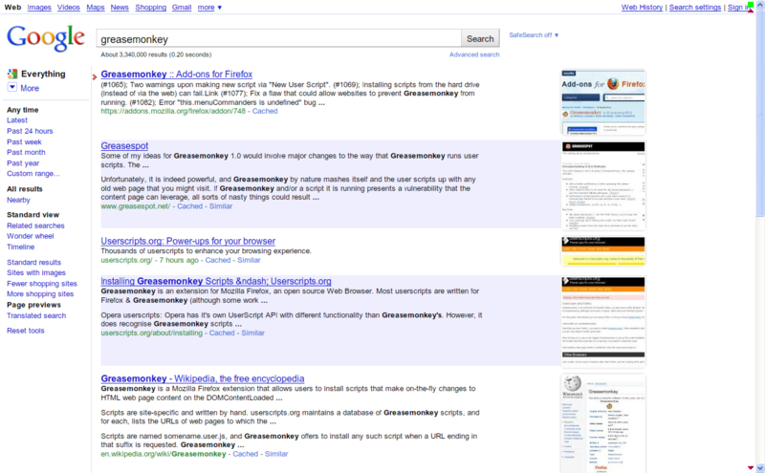The image size is (765, 473).
Task: Select Translated search option
Action: 36,315
